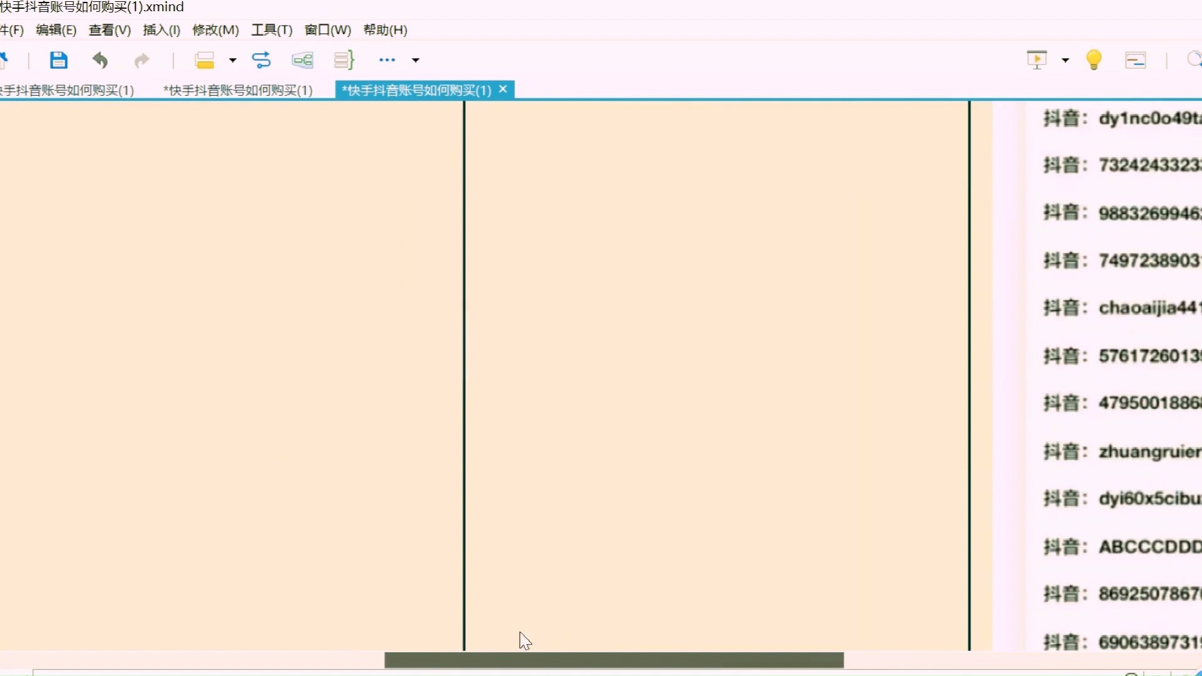Select the topic 抖音: 4795001886

tap(1122, 403)
